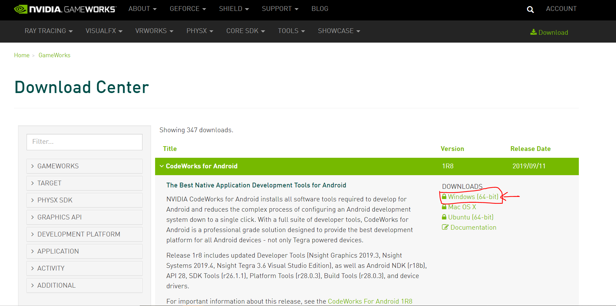Image resolution: width=616 pixels, height=306 pixels.
Task: Expand the PHYSX SDK filter category
Action: click(x=85, y=200)
